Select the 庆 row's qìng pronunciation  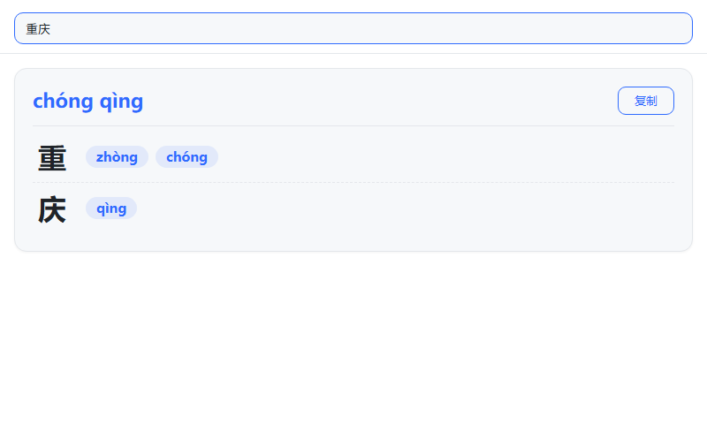(111, 208)
